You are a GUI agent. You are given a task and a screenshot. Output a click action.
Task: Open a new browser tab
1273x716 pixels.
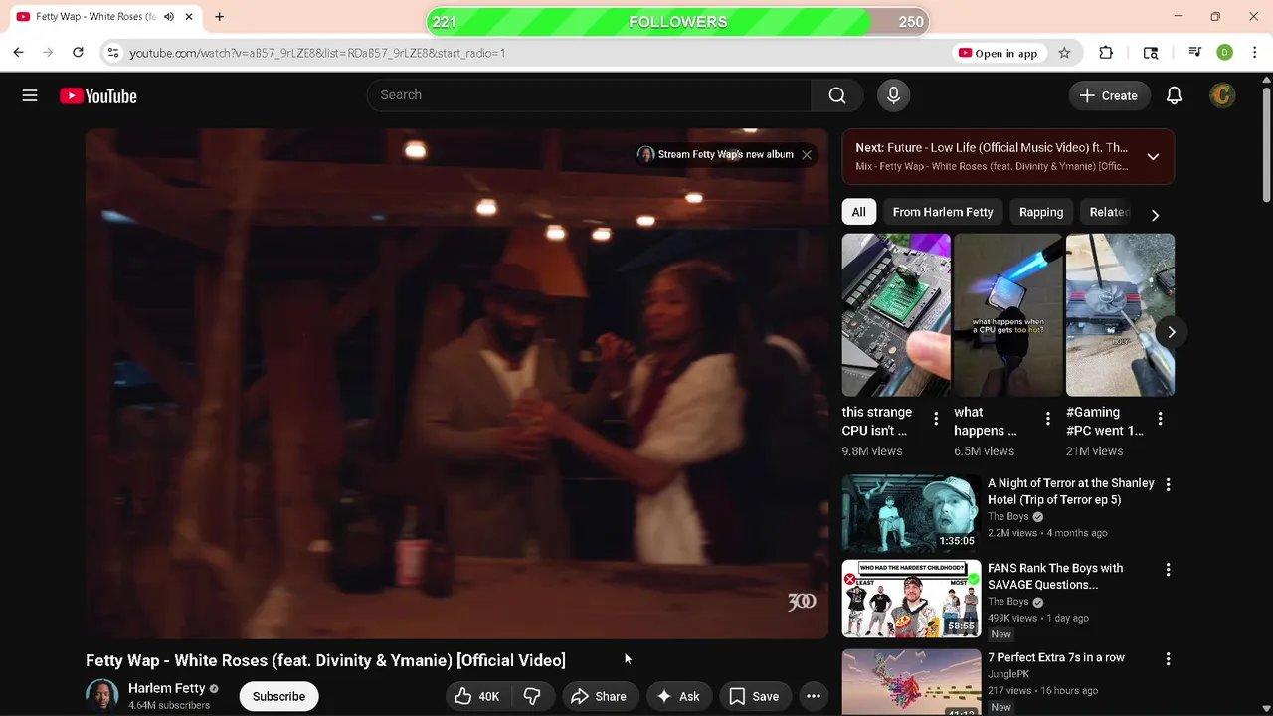219,17
